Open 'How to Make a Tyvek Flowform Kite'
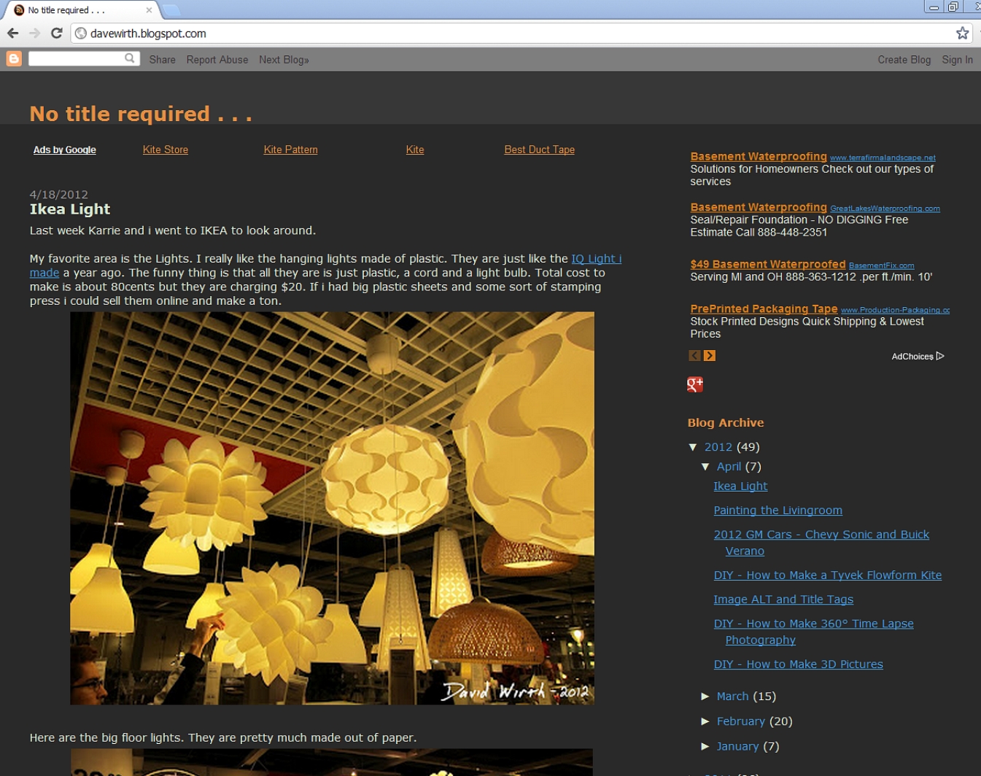 click(827, 575)
